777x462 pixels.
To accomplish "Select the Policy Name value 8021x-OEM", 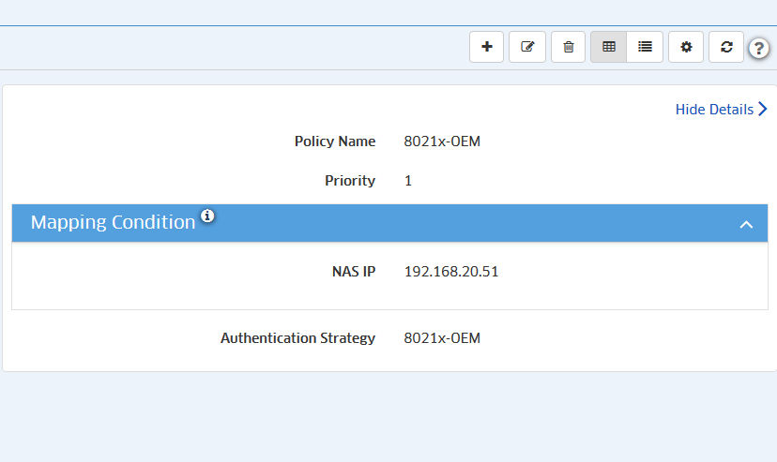I will pos(442,142).
